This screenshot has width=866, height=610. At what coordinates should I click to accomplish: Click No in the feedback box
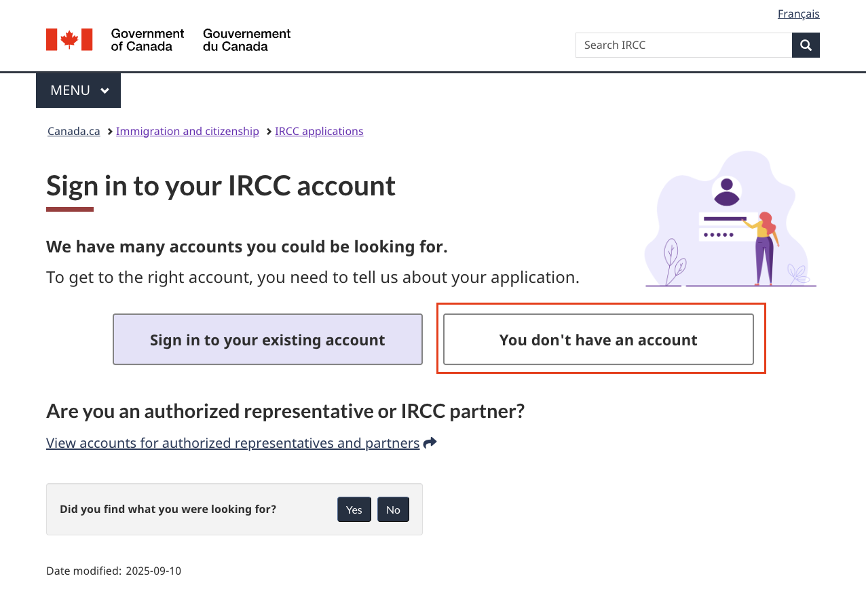pyautogui.click(x=393, y=509)
